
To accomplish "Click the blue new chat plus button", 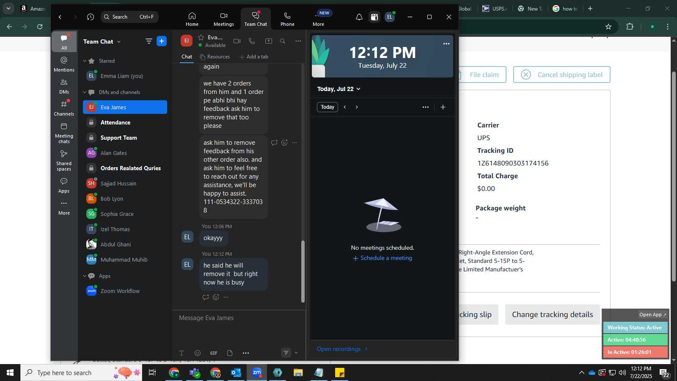I will (x=162, y=41).
